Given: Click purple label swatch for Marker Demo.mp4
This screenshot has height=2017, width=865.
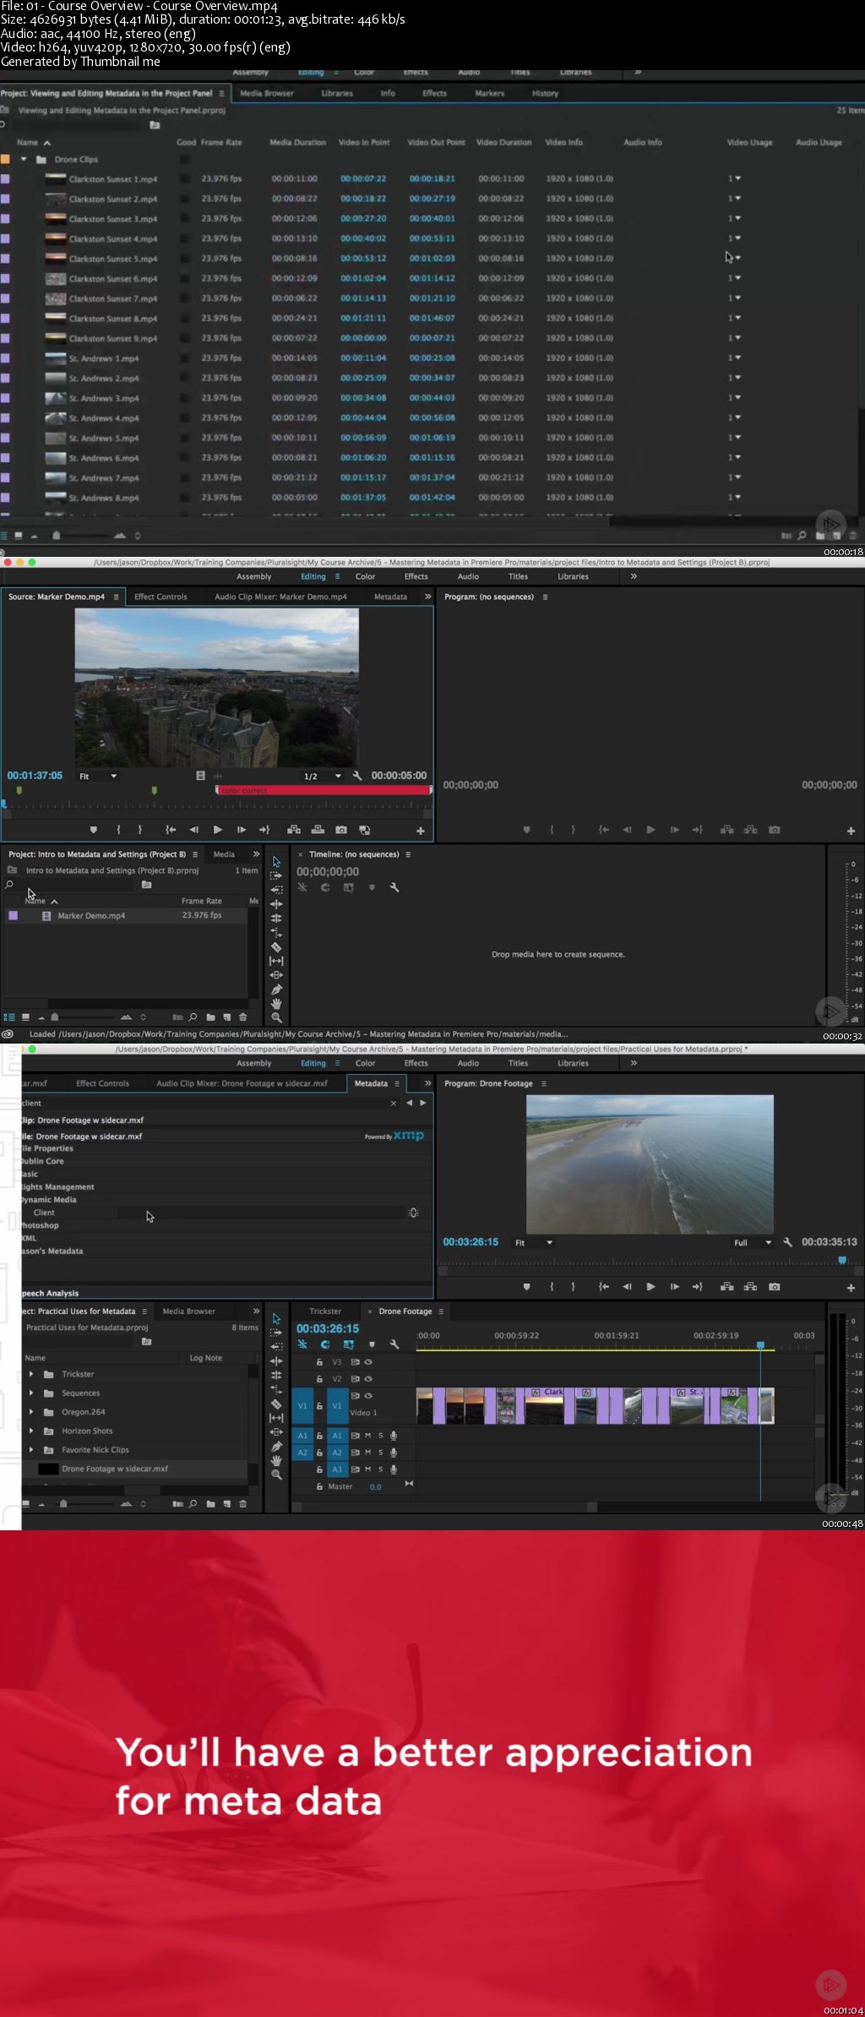Looking at the screenshot, I should tap(13, 915).
